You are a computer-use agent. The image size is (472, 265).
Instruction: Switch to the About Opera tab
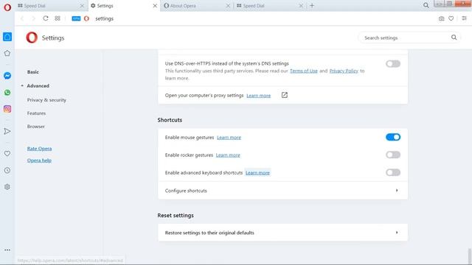coord(197,5)
